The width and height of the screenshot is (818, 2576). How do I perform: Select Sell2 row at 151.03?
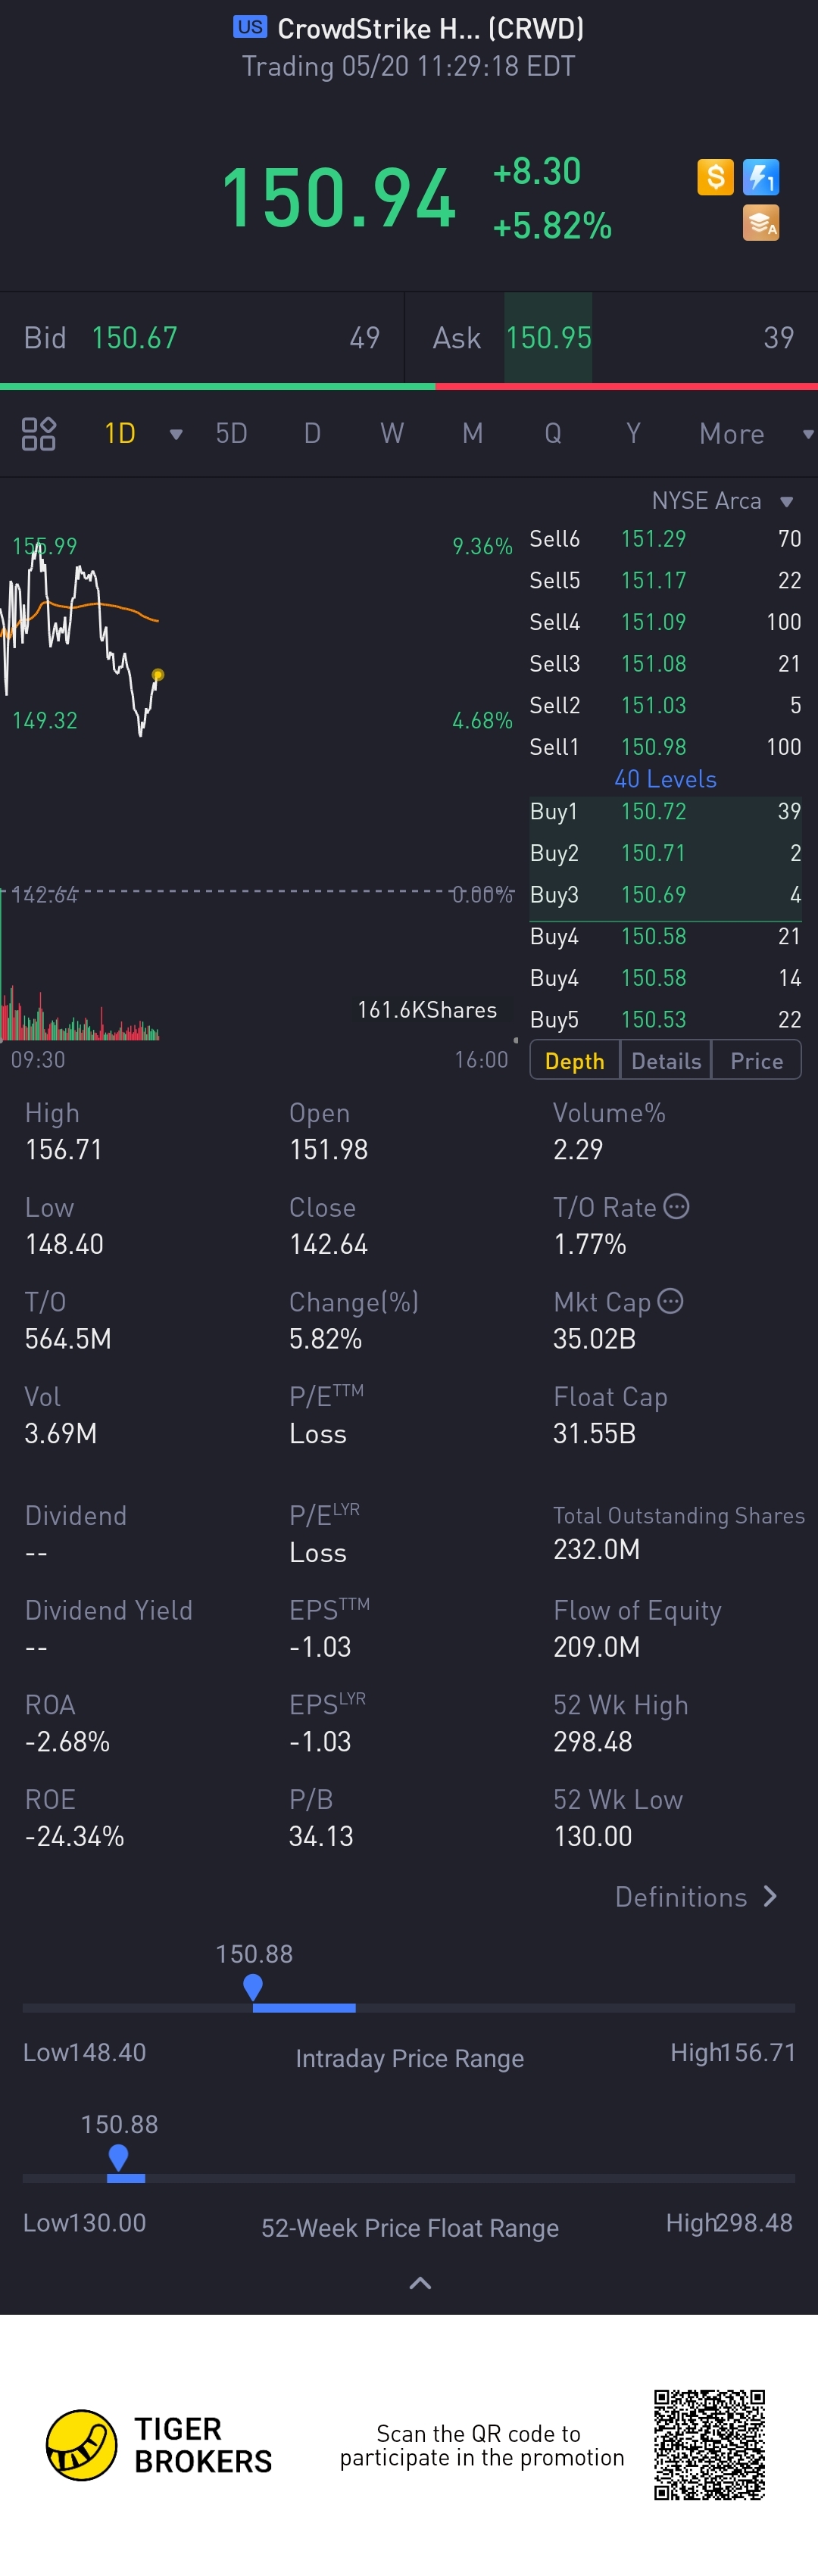coord(665,706)
